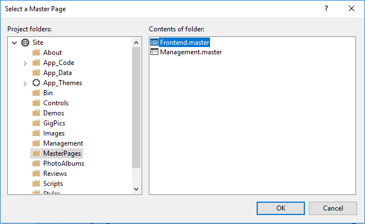
Task: Click the About folder icon
Action: click(x=36, y=53)
